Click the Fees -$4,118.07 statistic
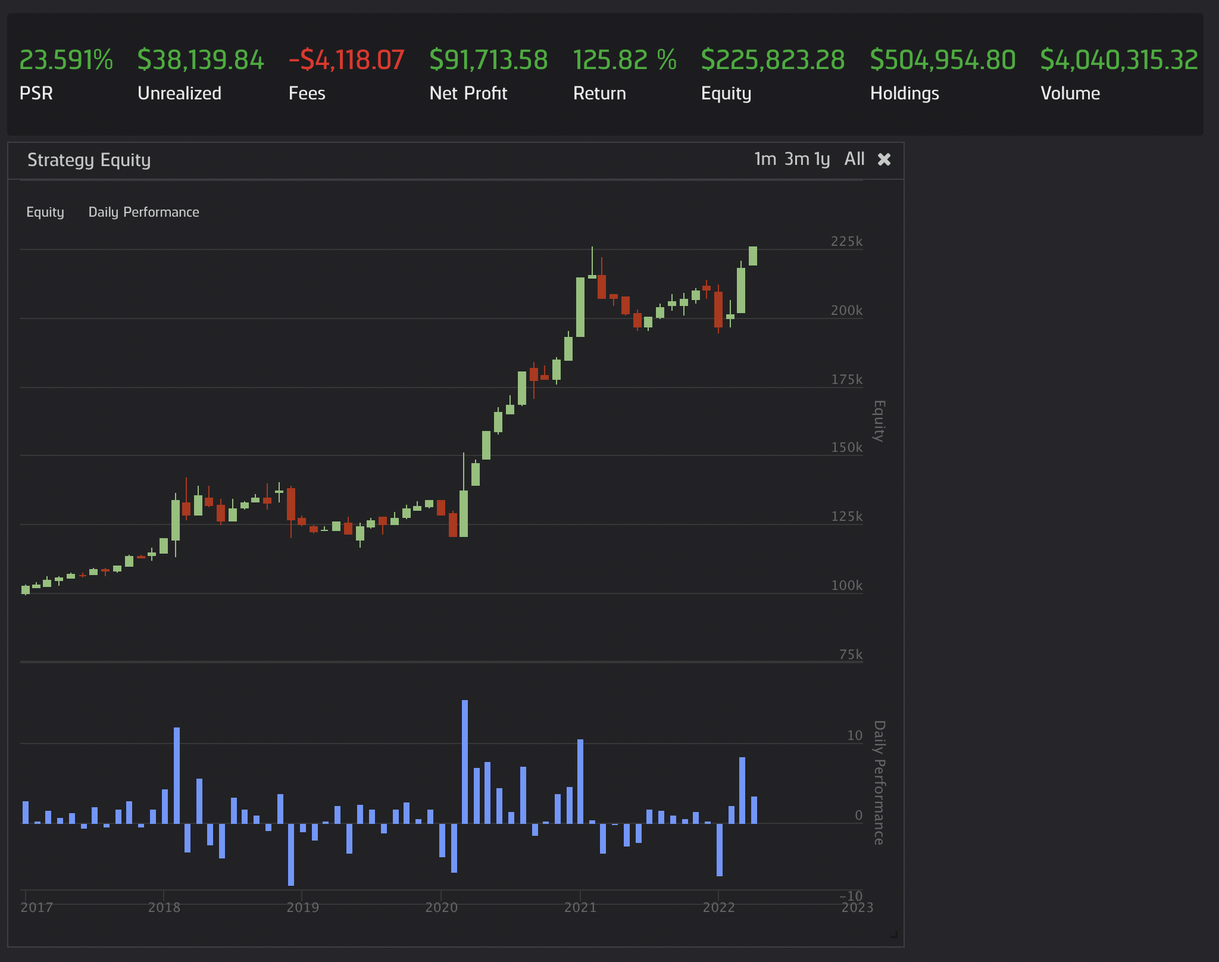Viewport: 1219px width, 962px height. coord(346,60)
